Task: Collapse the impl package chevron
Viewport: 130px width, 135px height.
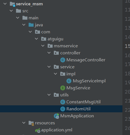Action: (x=55, y=74)
